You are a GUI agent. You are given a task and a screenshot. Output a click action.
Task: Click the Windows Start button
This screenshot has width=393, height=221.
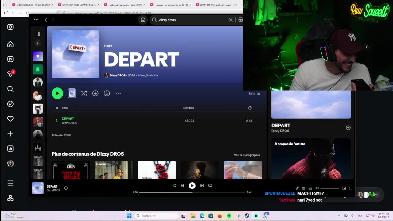(x=129, y=216)
